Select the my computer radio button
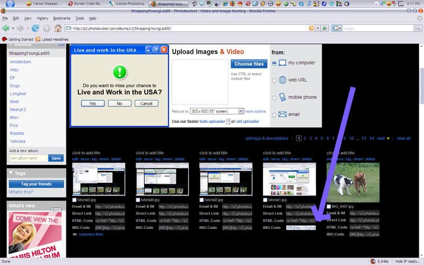 [x=274, y=63]
